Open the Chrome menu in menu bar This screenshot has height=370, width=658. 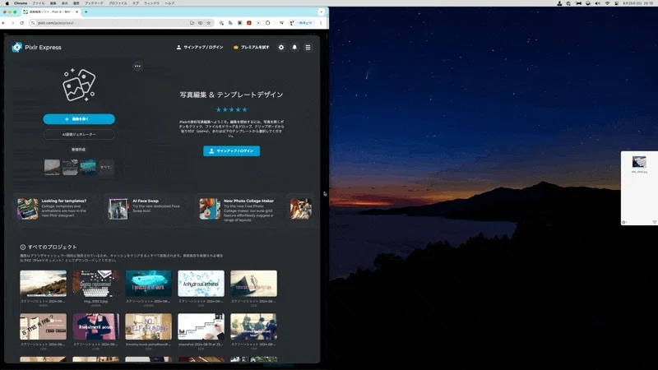[20, 3]
